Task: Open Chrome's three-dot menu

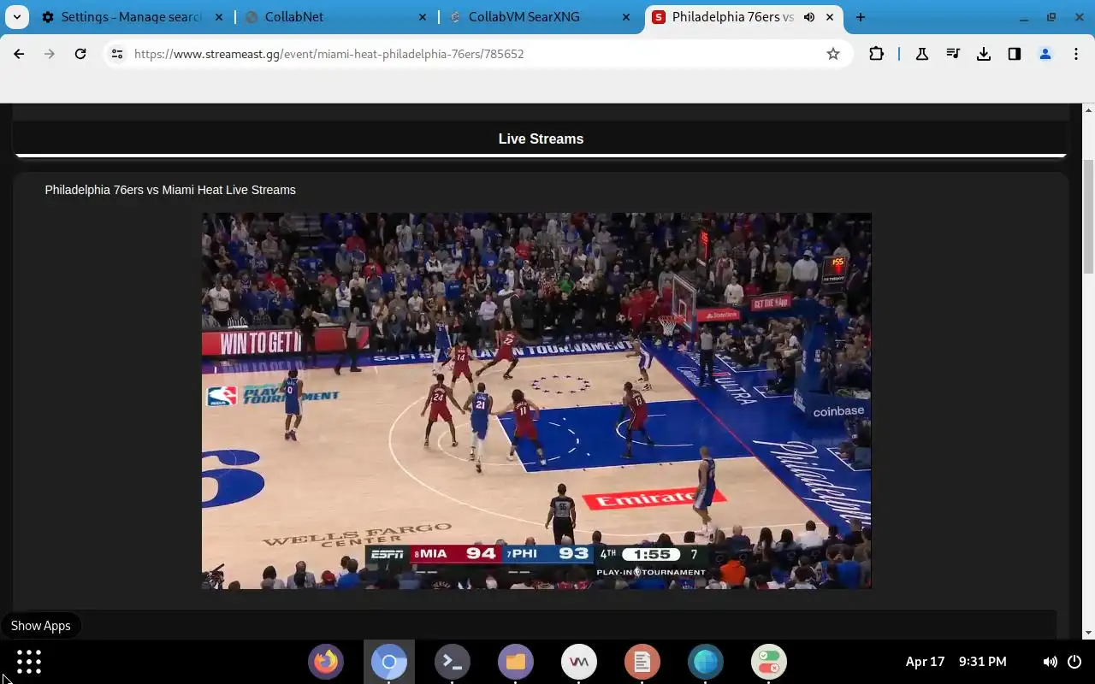Action: tap(1076, 54)
